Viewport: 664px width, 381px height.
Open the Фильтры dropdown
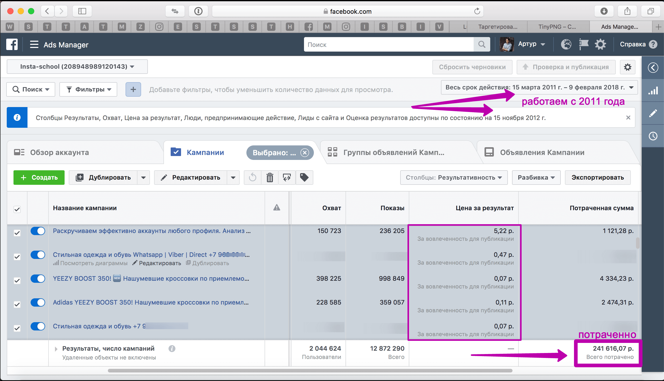tap(88, 89)
